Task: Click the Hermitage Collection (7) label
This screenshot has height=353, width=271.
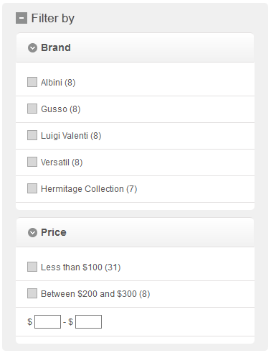Action: pyautogui.click(x=89, y=189)
